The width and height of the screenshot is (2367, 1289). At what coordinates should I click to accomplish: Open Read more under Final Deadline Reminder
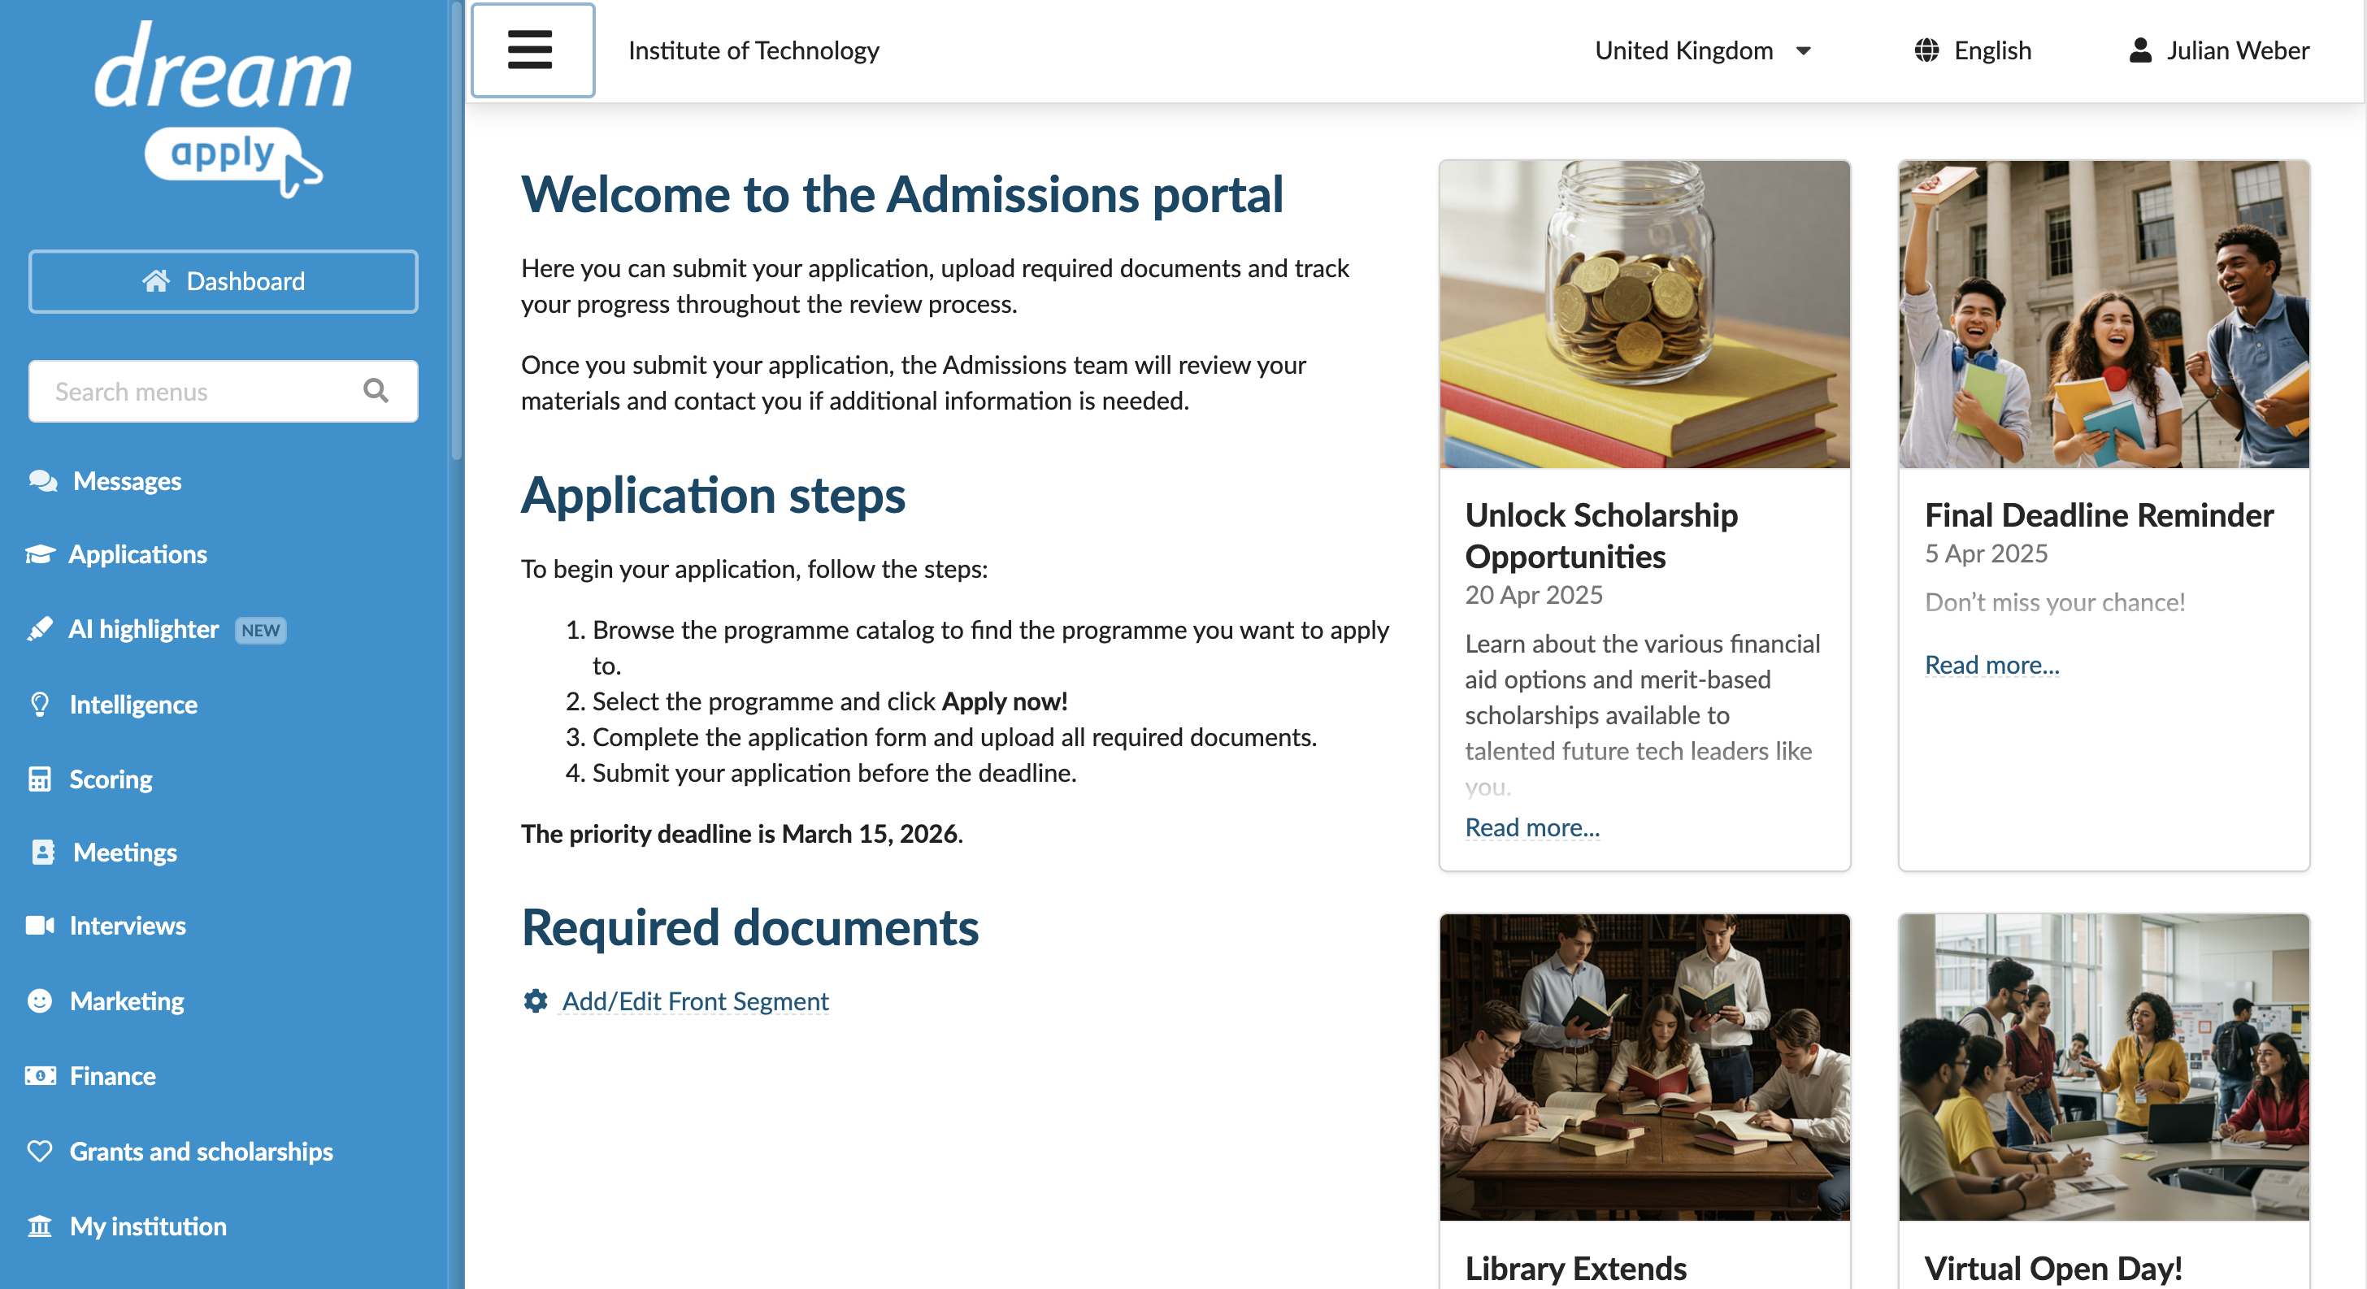click(x=1992, y=664)
